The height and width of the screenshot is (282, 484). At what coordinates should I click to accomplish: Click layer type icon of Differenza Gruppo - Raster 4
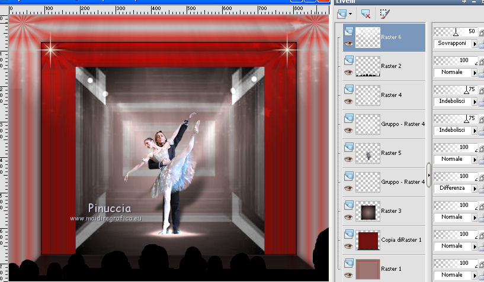(x=349, y=176)
